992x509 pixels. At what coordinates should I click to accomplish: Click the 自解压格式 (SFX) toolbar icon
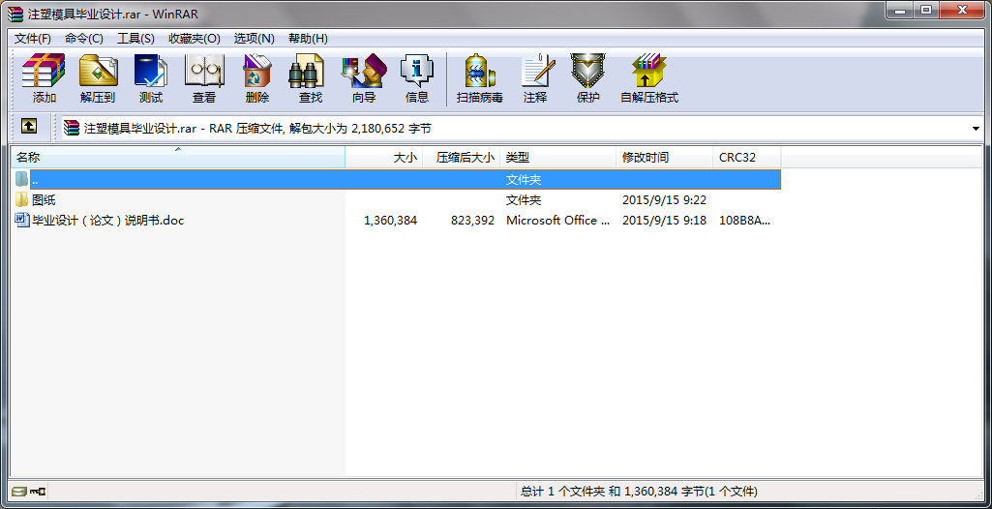[x=649, y=71]
